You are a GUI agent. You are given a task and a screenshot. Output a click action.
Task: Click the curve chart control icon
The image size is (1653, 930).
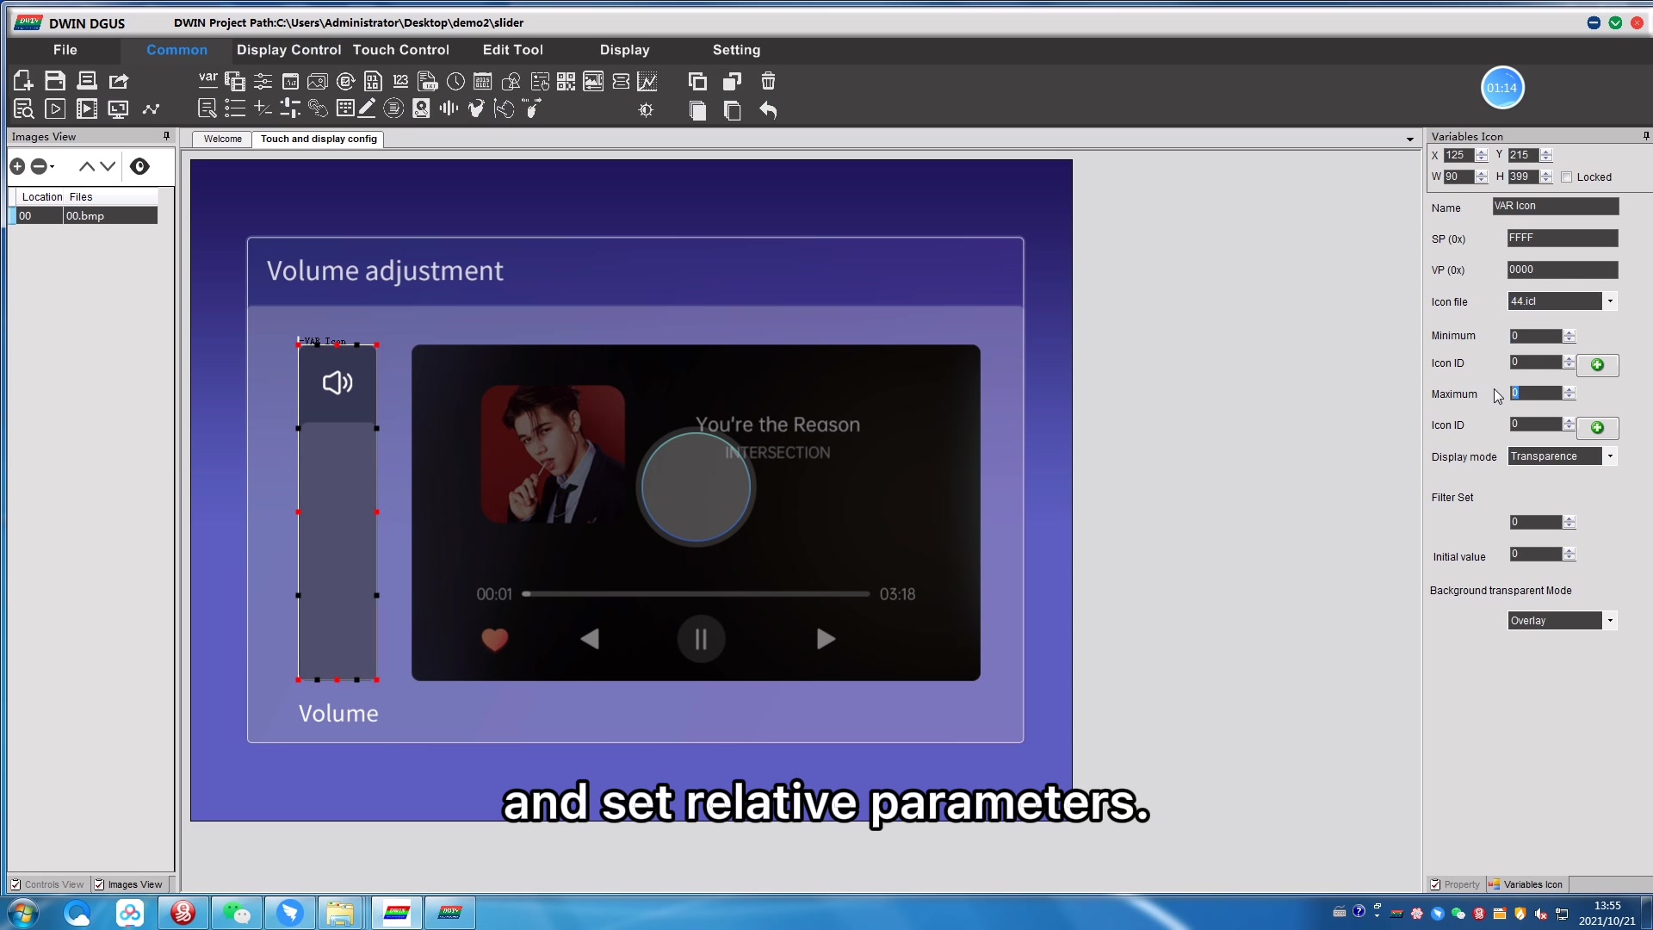[x=647, y=82]
